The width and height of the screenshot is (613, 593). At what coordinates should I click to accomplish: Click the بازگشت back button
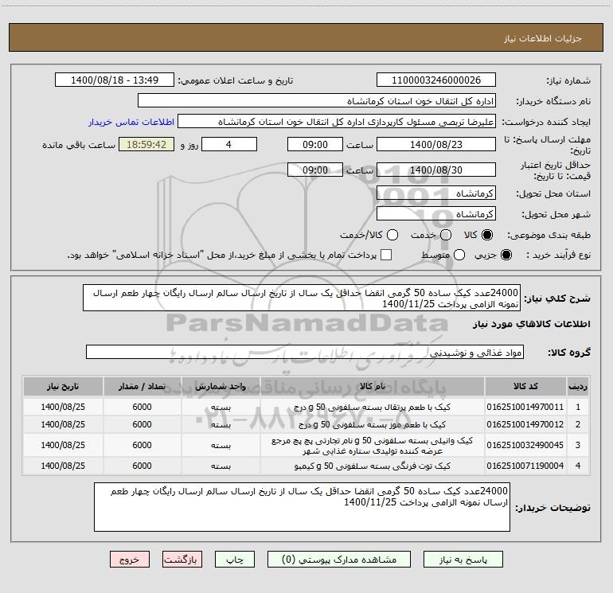(x=182, y=560)
